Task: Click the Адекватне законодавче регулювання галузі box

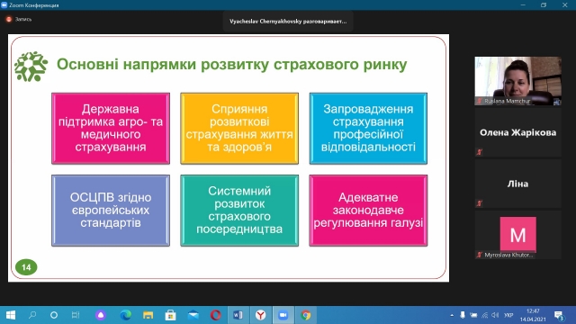Action: pos(368,211)
